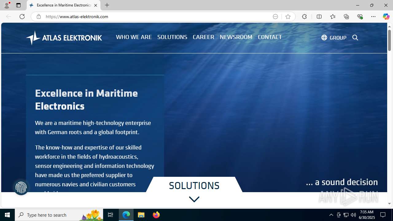Click the globe icon next to GROUP
The width and height of the screenshot is (393, 221).
coord(324,37)
